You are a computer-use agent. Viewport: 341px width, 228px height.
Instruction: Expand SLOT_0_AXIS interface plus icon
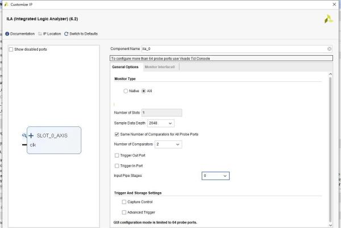pyautogui.click(x=31, y=136)
